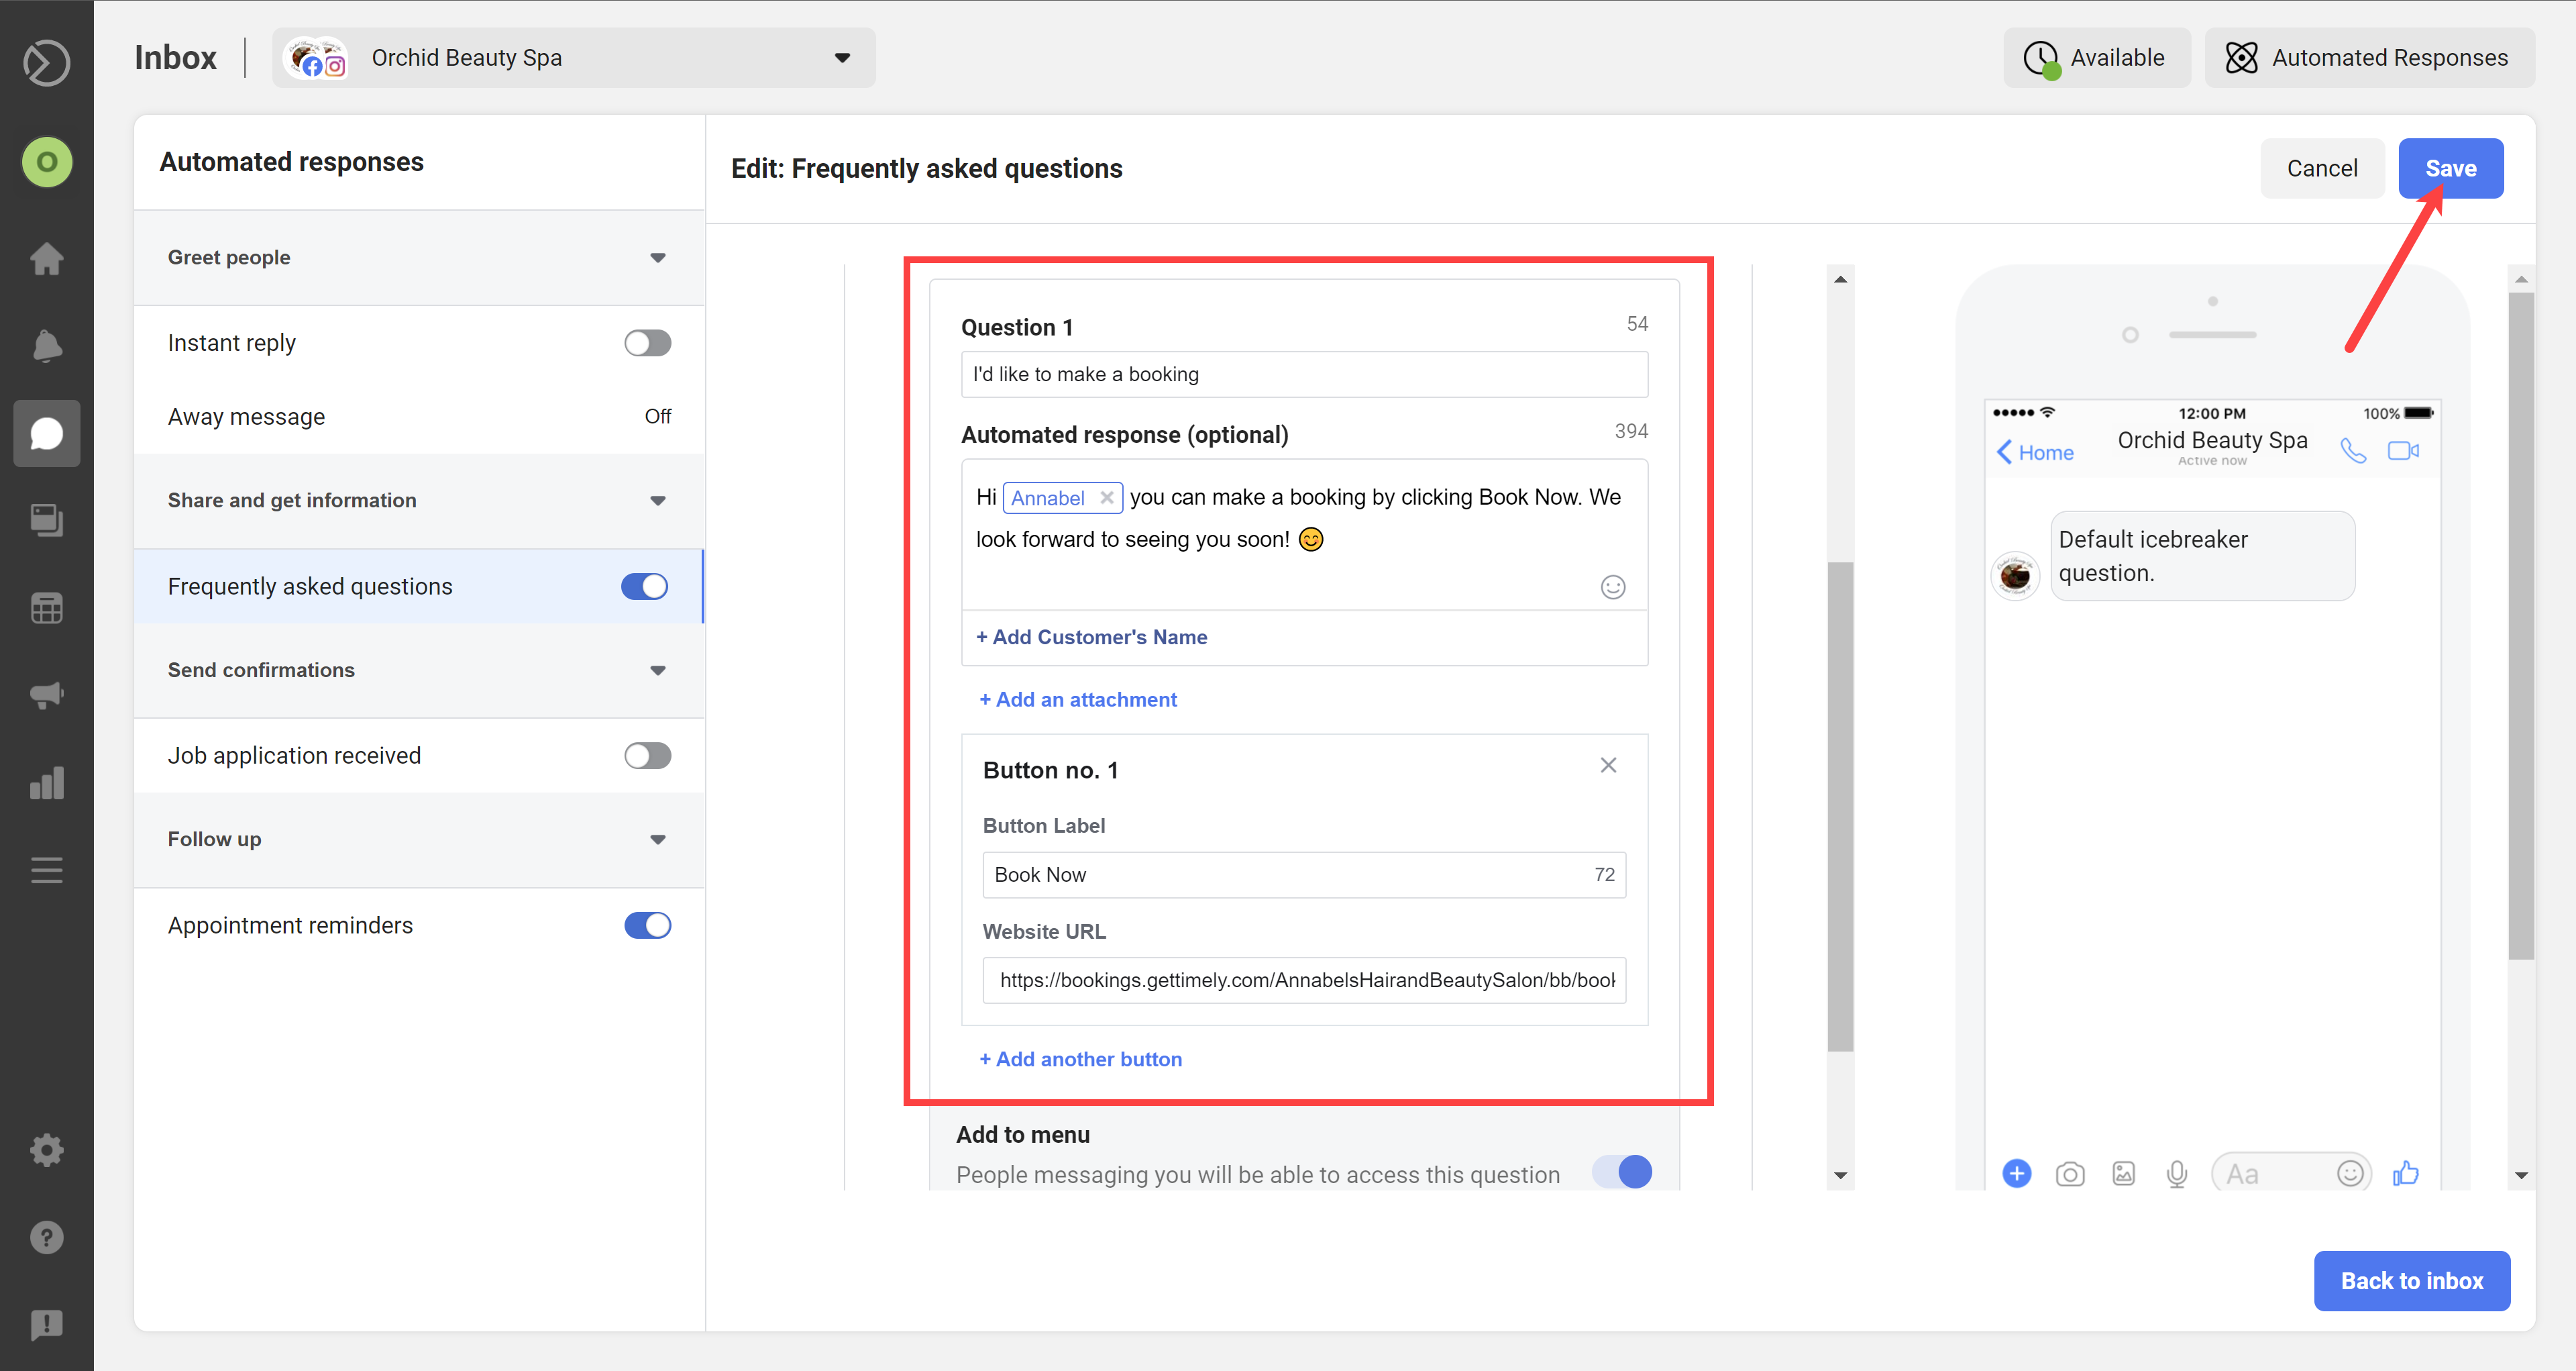
Task: Remove Button no. 1 with the X
Action: click(x=1608, y=765)
